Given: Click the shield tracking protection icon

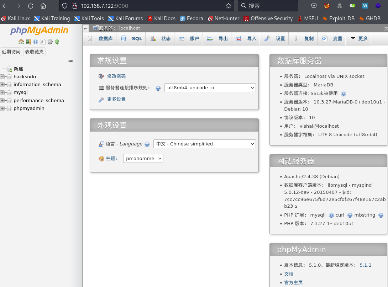Looking at the screenshot, I should [64, 6].
